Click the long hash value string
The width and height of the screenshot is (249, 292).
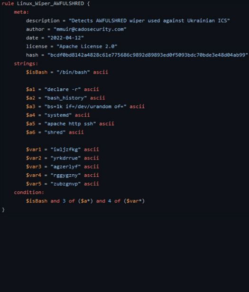[x=148, y=55]
